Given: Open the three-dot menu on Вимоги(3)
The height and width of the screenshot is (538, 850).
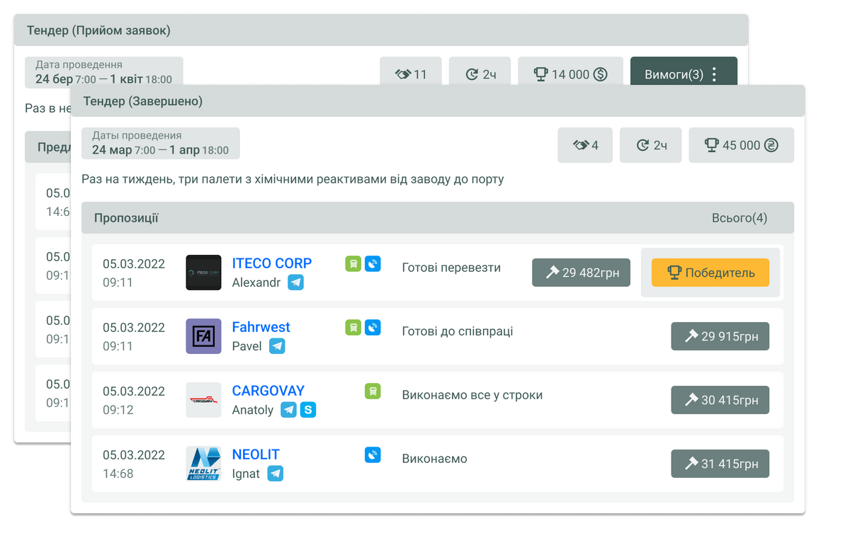Looking at the screenshot, I should pos(714,74).
